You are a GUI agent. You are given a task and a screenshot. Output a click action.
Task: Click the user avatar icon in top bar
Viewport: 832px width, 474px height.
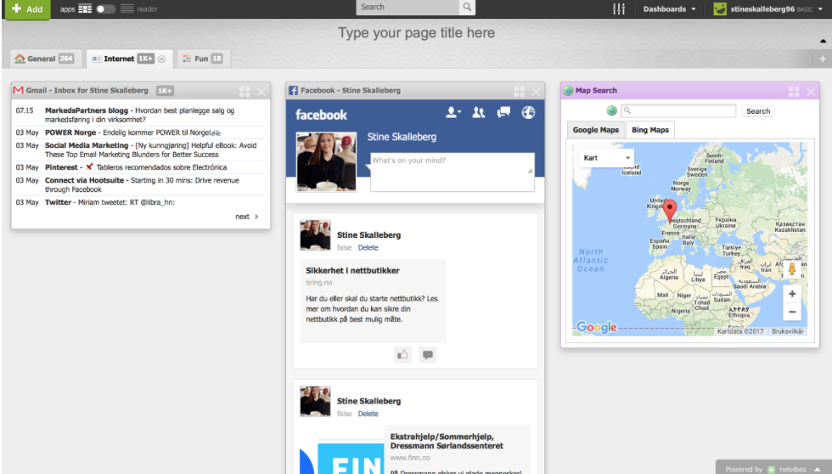720,9
